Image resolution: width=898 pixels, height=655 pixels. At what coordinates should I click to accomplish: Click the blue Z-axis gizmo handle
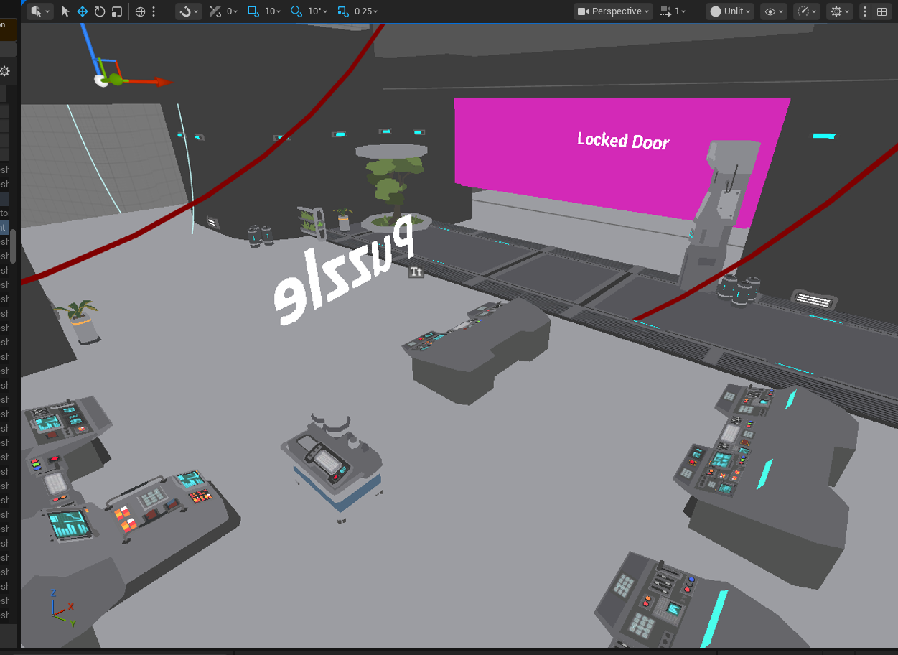point(90,49)
